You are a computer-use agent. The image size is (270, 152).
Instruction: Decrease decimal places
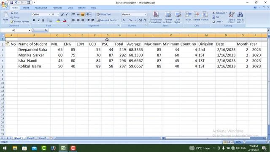tap(145, 20)
